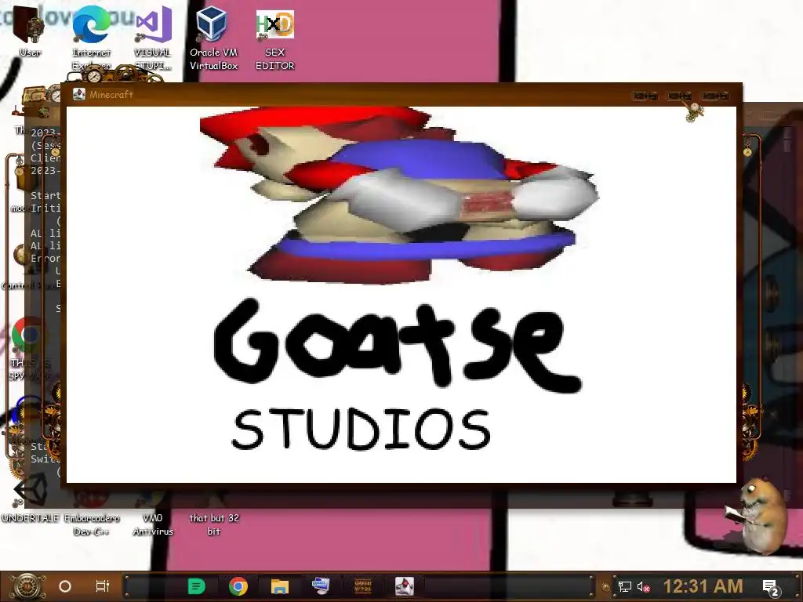Open the User folder desktop icon
This screenshot has width=803, height=602.
tap(29, 31)
